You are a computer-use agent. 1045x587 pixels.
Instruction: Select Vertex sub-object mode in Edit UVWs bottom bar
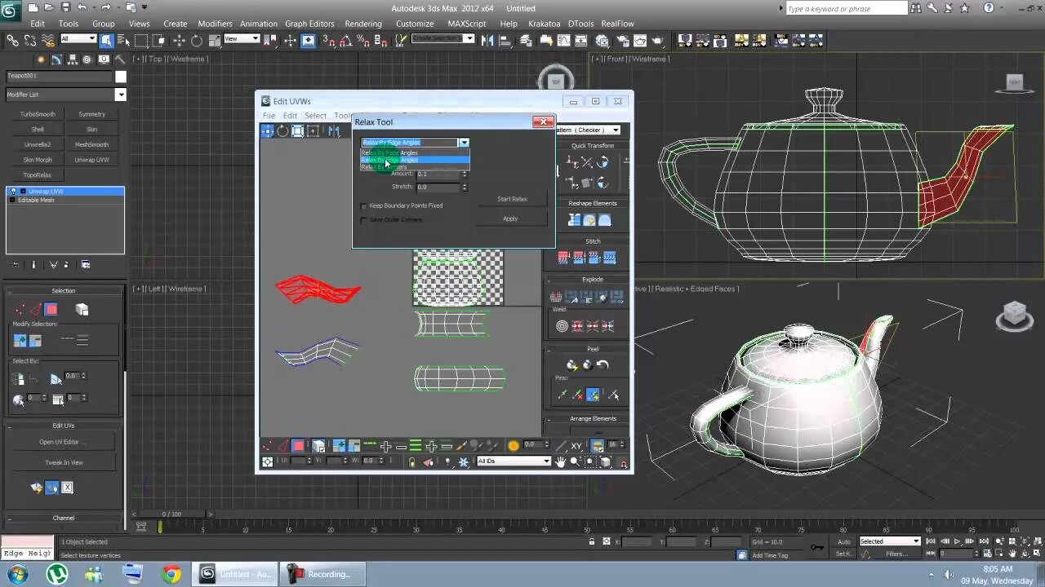click(268, 446)
